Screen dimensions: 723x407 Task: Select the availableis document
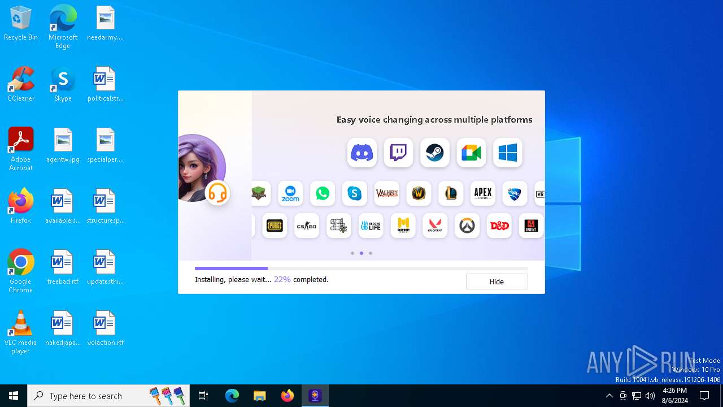tap(63, 206)
